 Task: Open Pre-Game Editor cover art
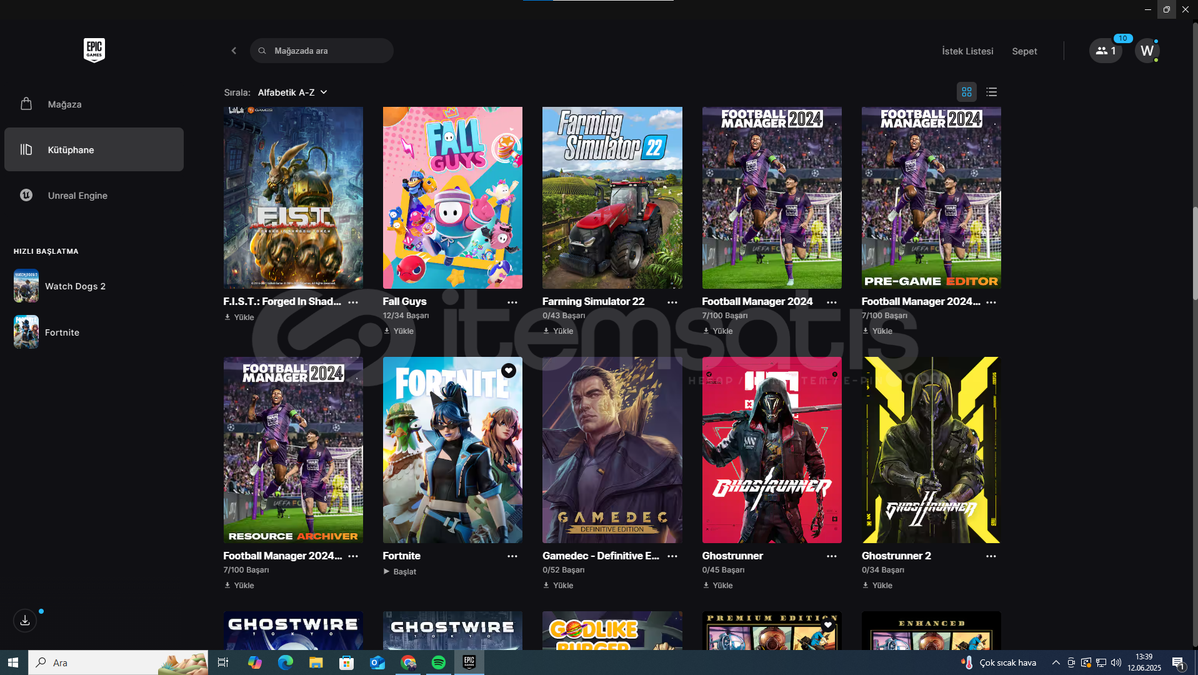[x=931, y=197]
